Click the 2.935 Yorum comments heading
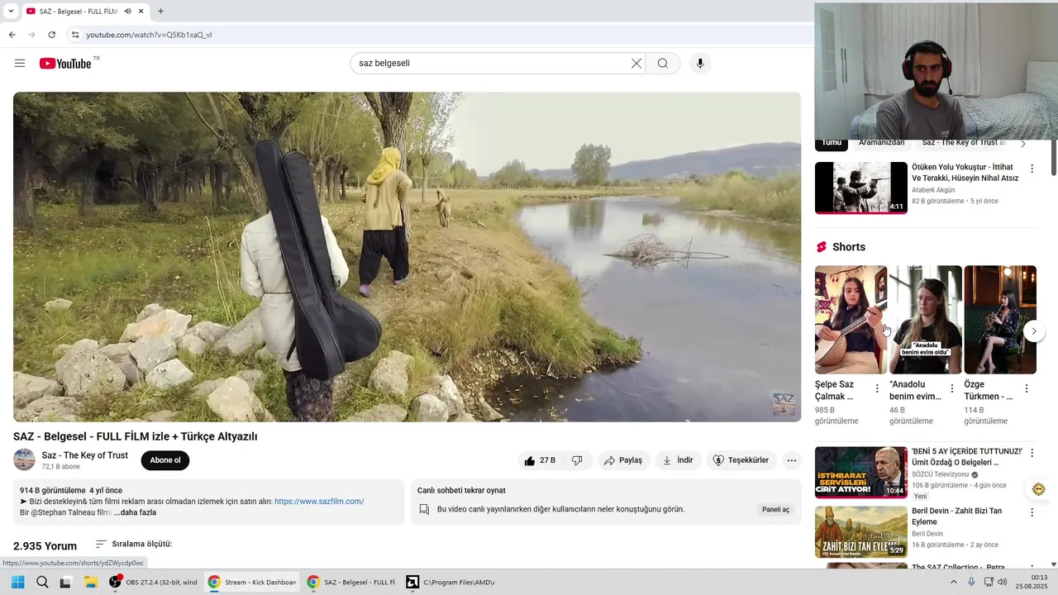Image resolution: width=1058 pixels, height=595 pixels. point(45,546)
